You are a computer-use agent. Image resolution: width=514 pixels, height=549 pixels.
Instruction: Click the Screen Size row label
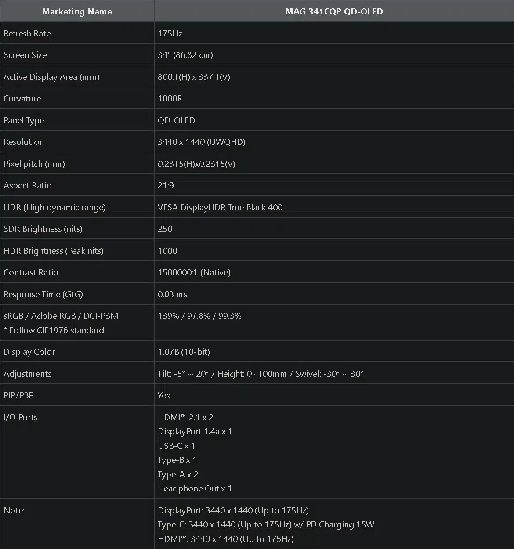click(x=25, y=55)
